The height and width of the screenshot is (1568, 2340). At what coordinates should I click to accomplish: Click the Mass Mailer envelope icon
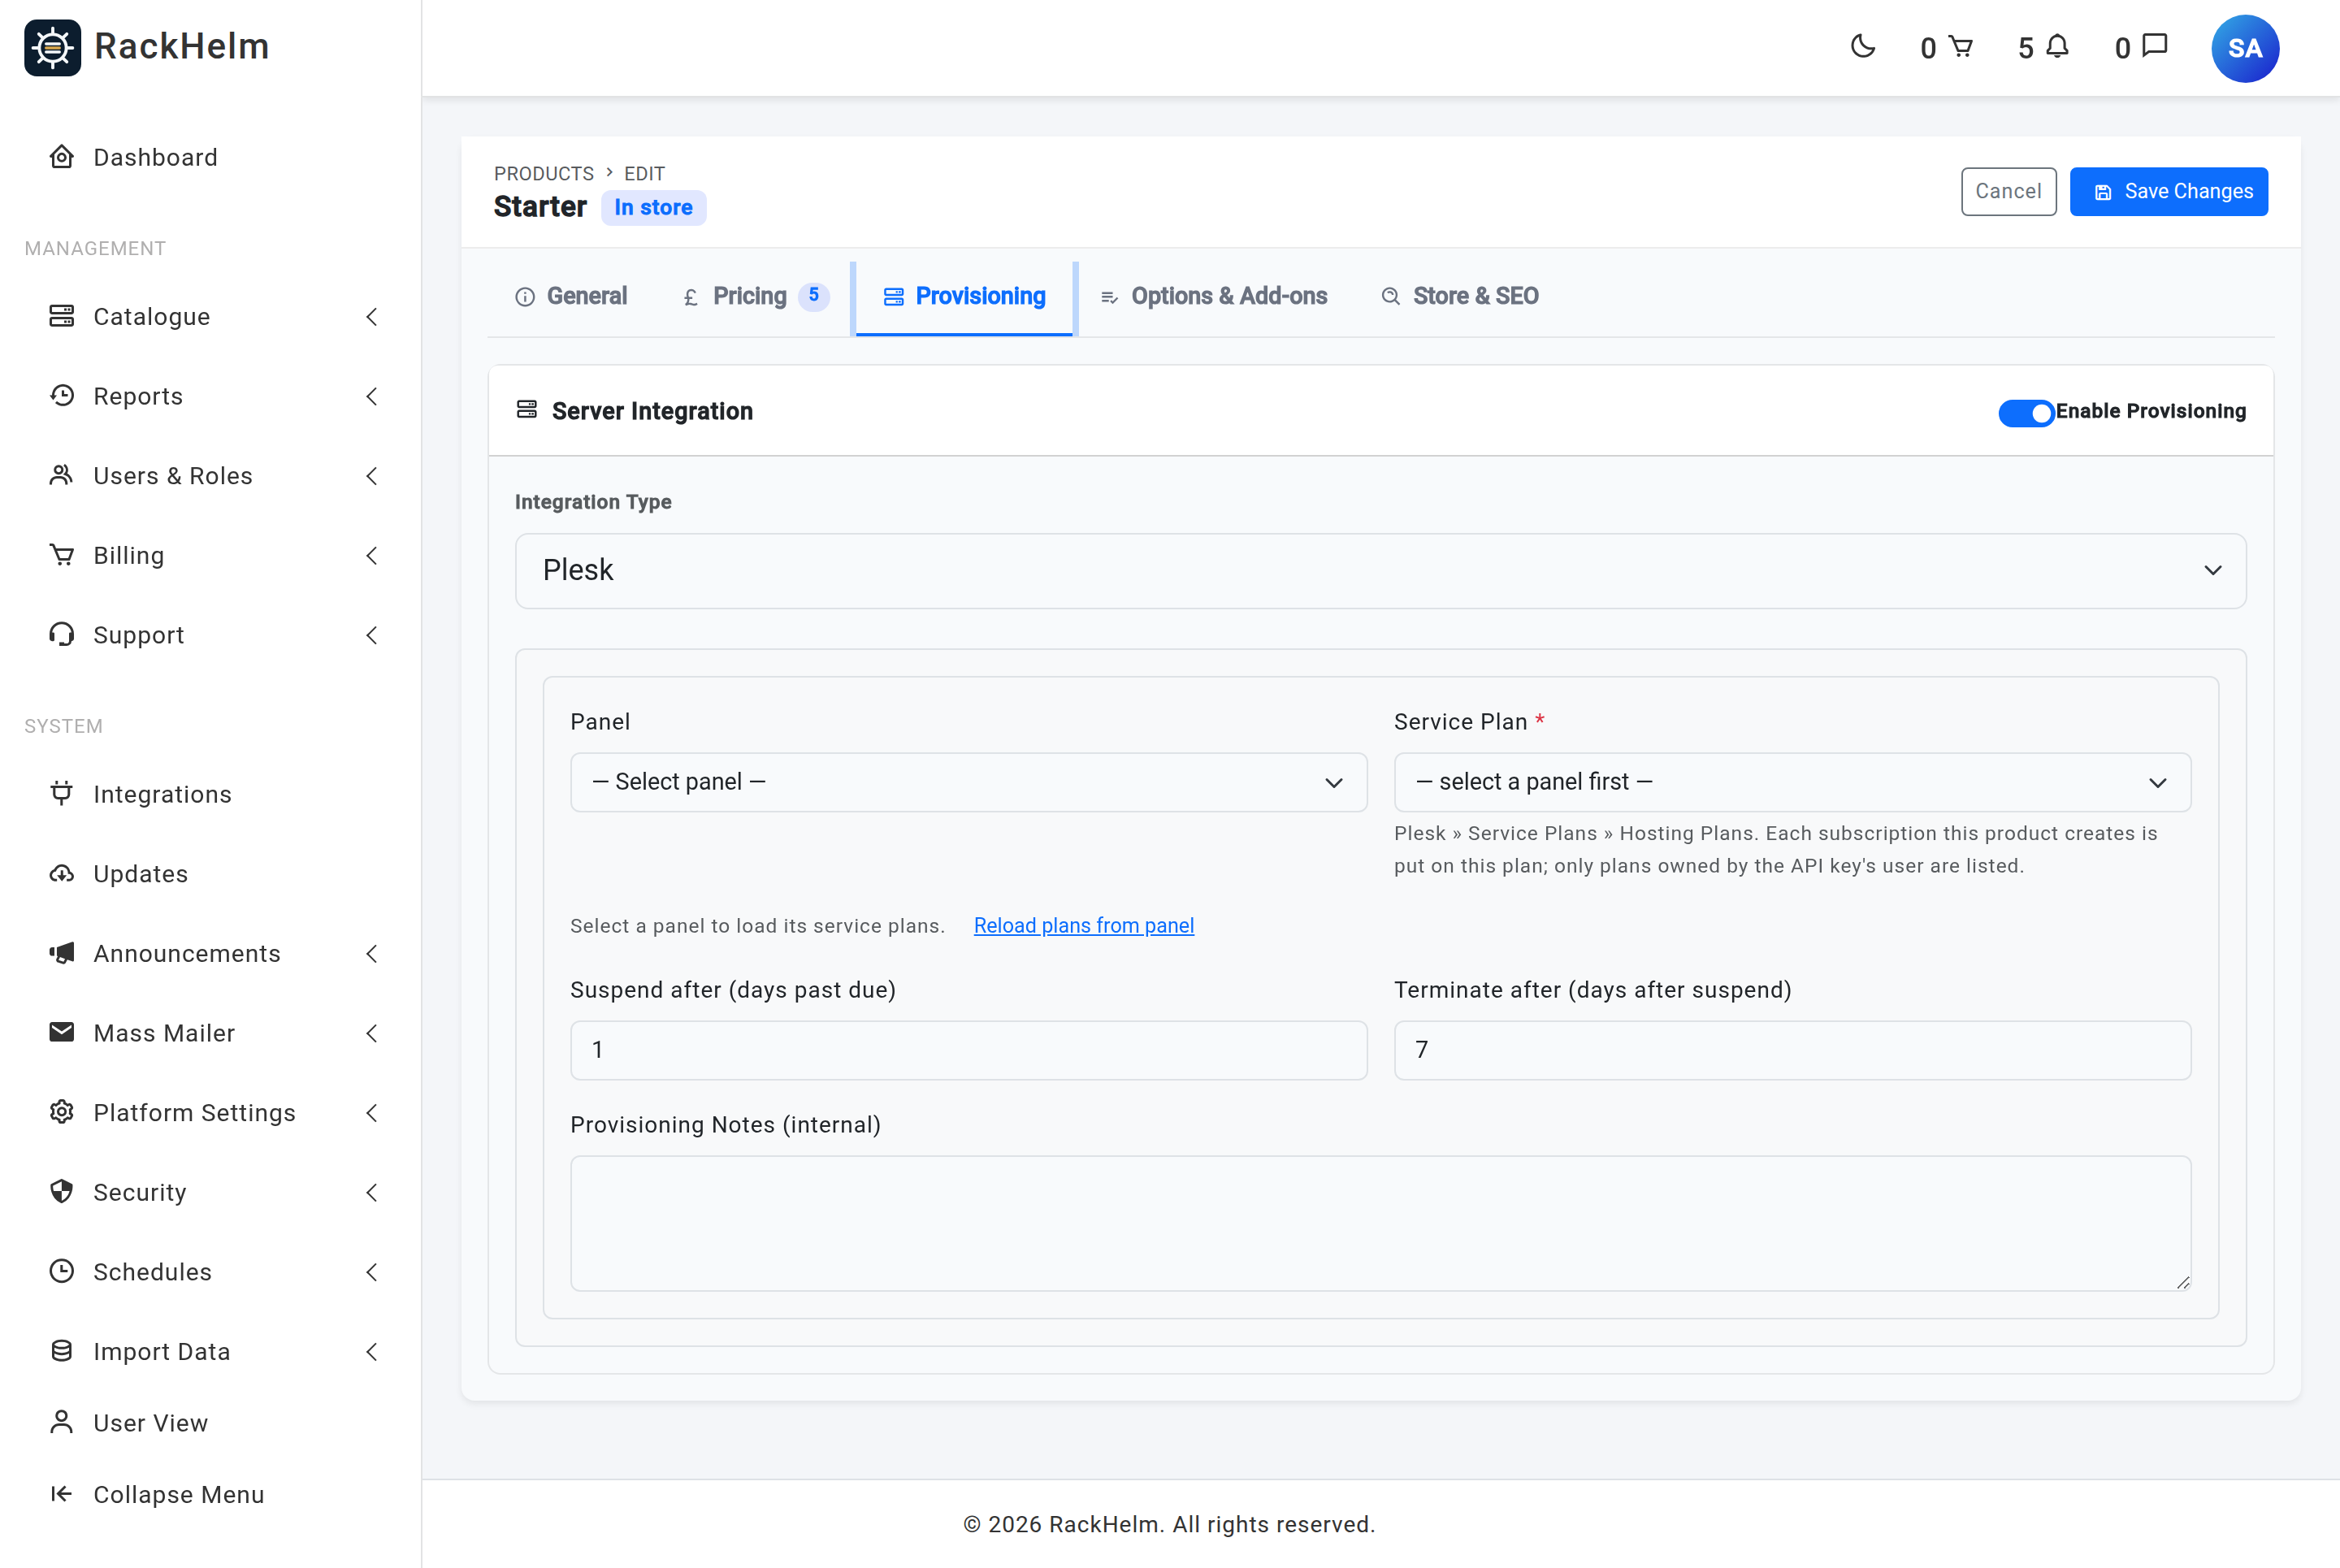[62, 1032]
